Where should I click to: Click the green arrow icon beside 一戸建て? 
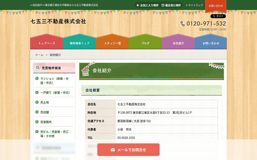click(37, 92)
